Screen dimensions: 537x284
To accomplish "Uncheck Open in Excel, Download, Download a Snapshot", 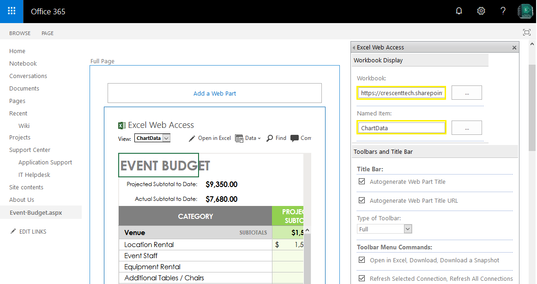I will point(361,260).
